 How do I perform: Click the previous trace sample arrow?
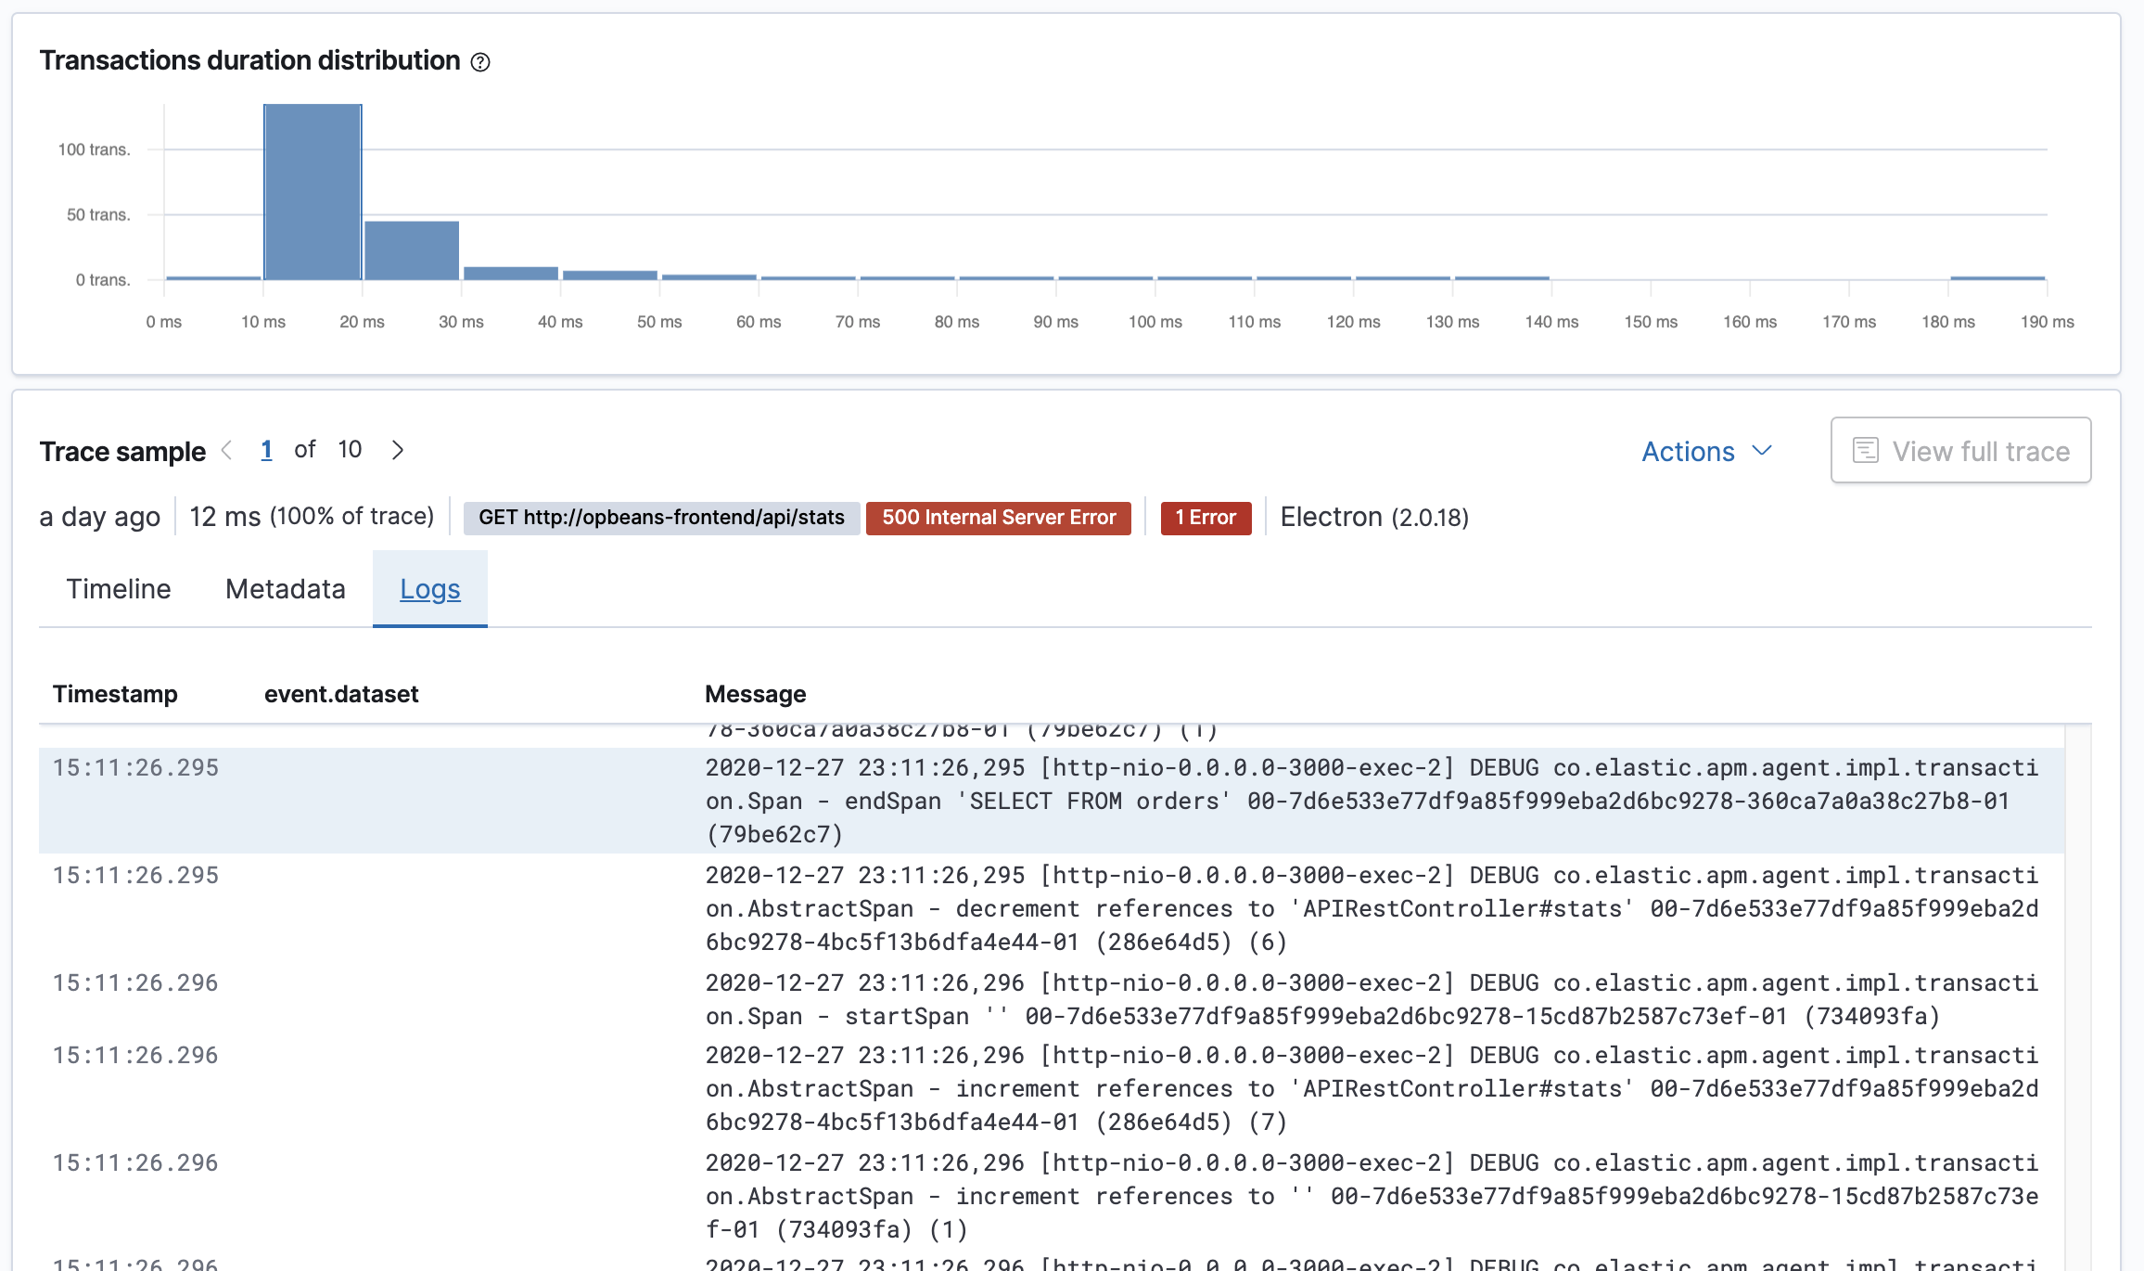coord(227,449)
